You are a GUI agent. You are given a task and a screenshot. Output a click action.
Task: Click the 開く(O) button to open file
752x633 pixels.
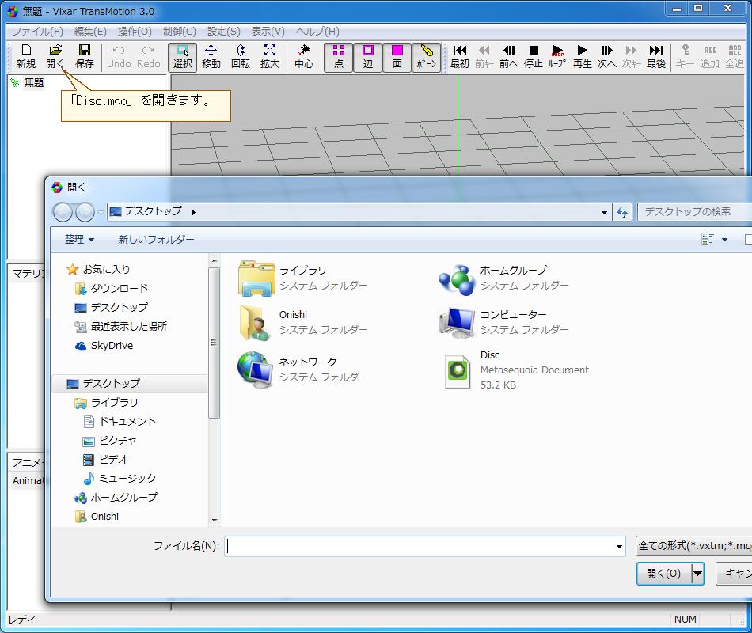tap(663, 574)
